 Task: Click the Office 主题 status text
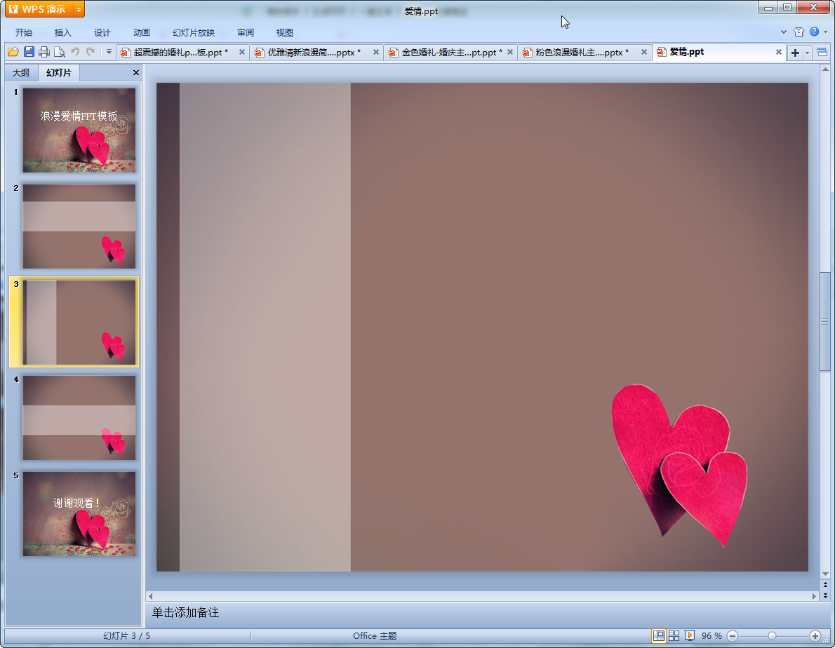pos(375,636)
